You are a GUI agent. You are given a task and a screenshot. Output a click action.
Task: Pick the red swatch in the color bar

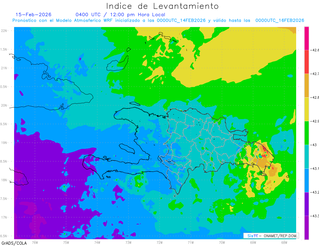tap(307, 62)
